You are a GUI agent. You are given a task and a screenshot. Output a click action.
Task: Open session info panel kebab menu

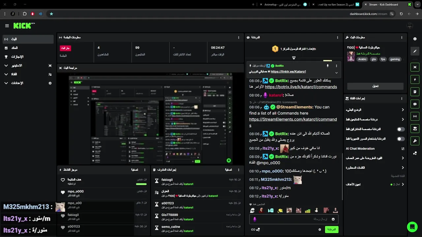tap(239, 38)
